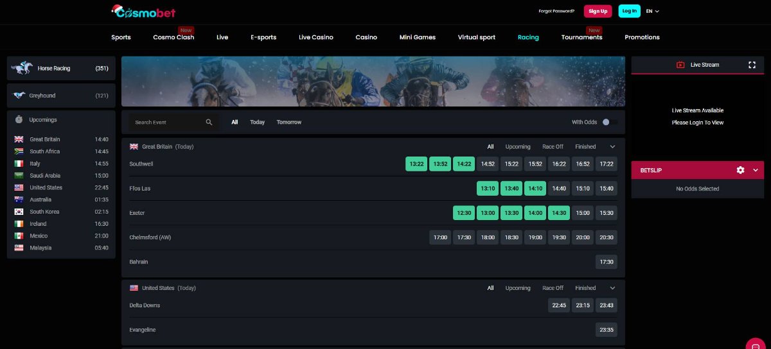The image size is (771, 349).
Task: Collapse the Betslip panel chevron
Action: pos(756,170)
